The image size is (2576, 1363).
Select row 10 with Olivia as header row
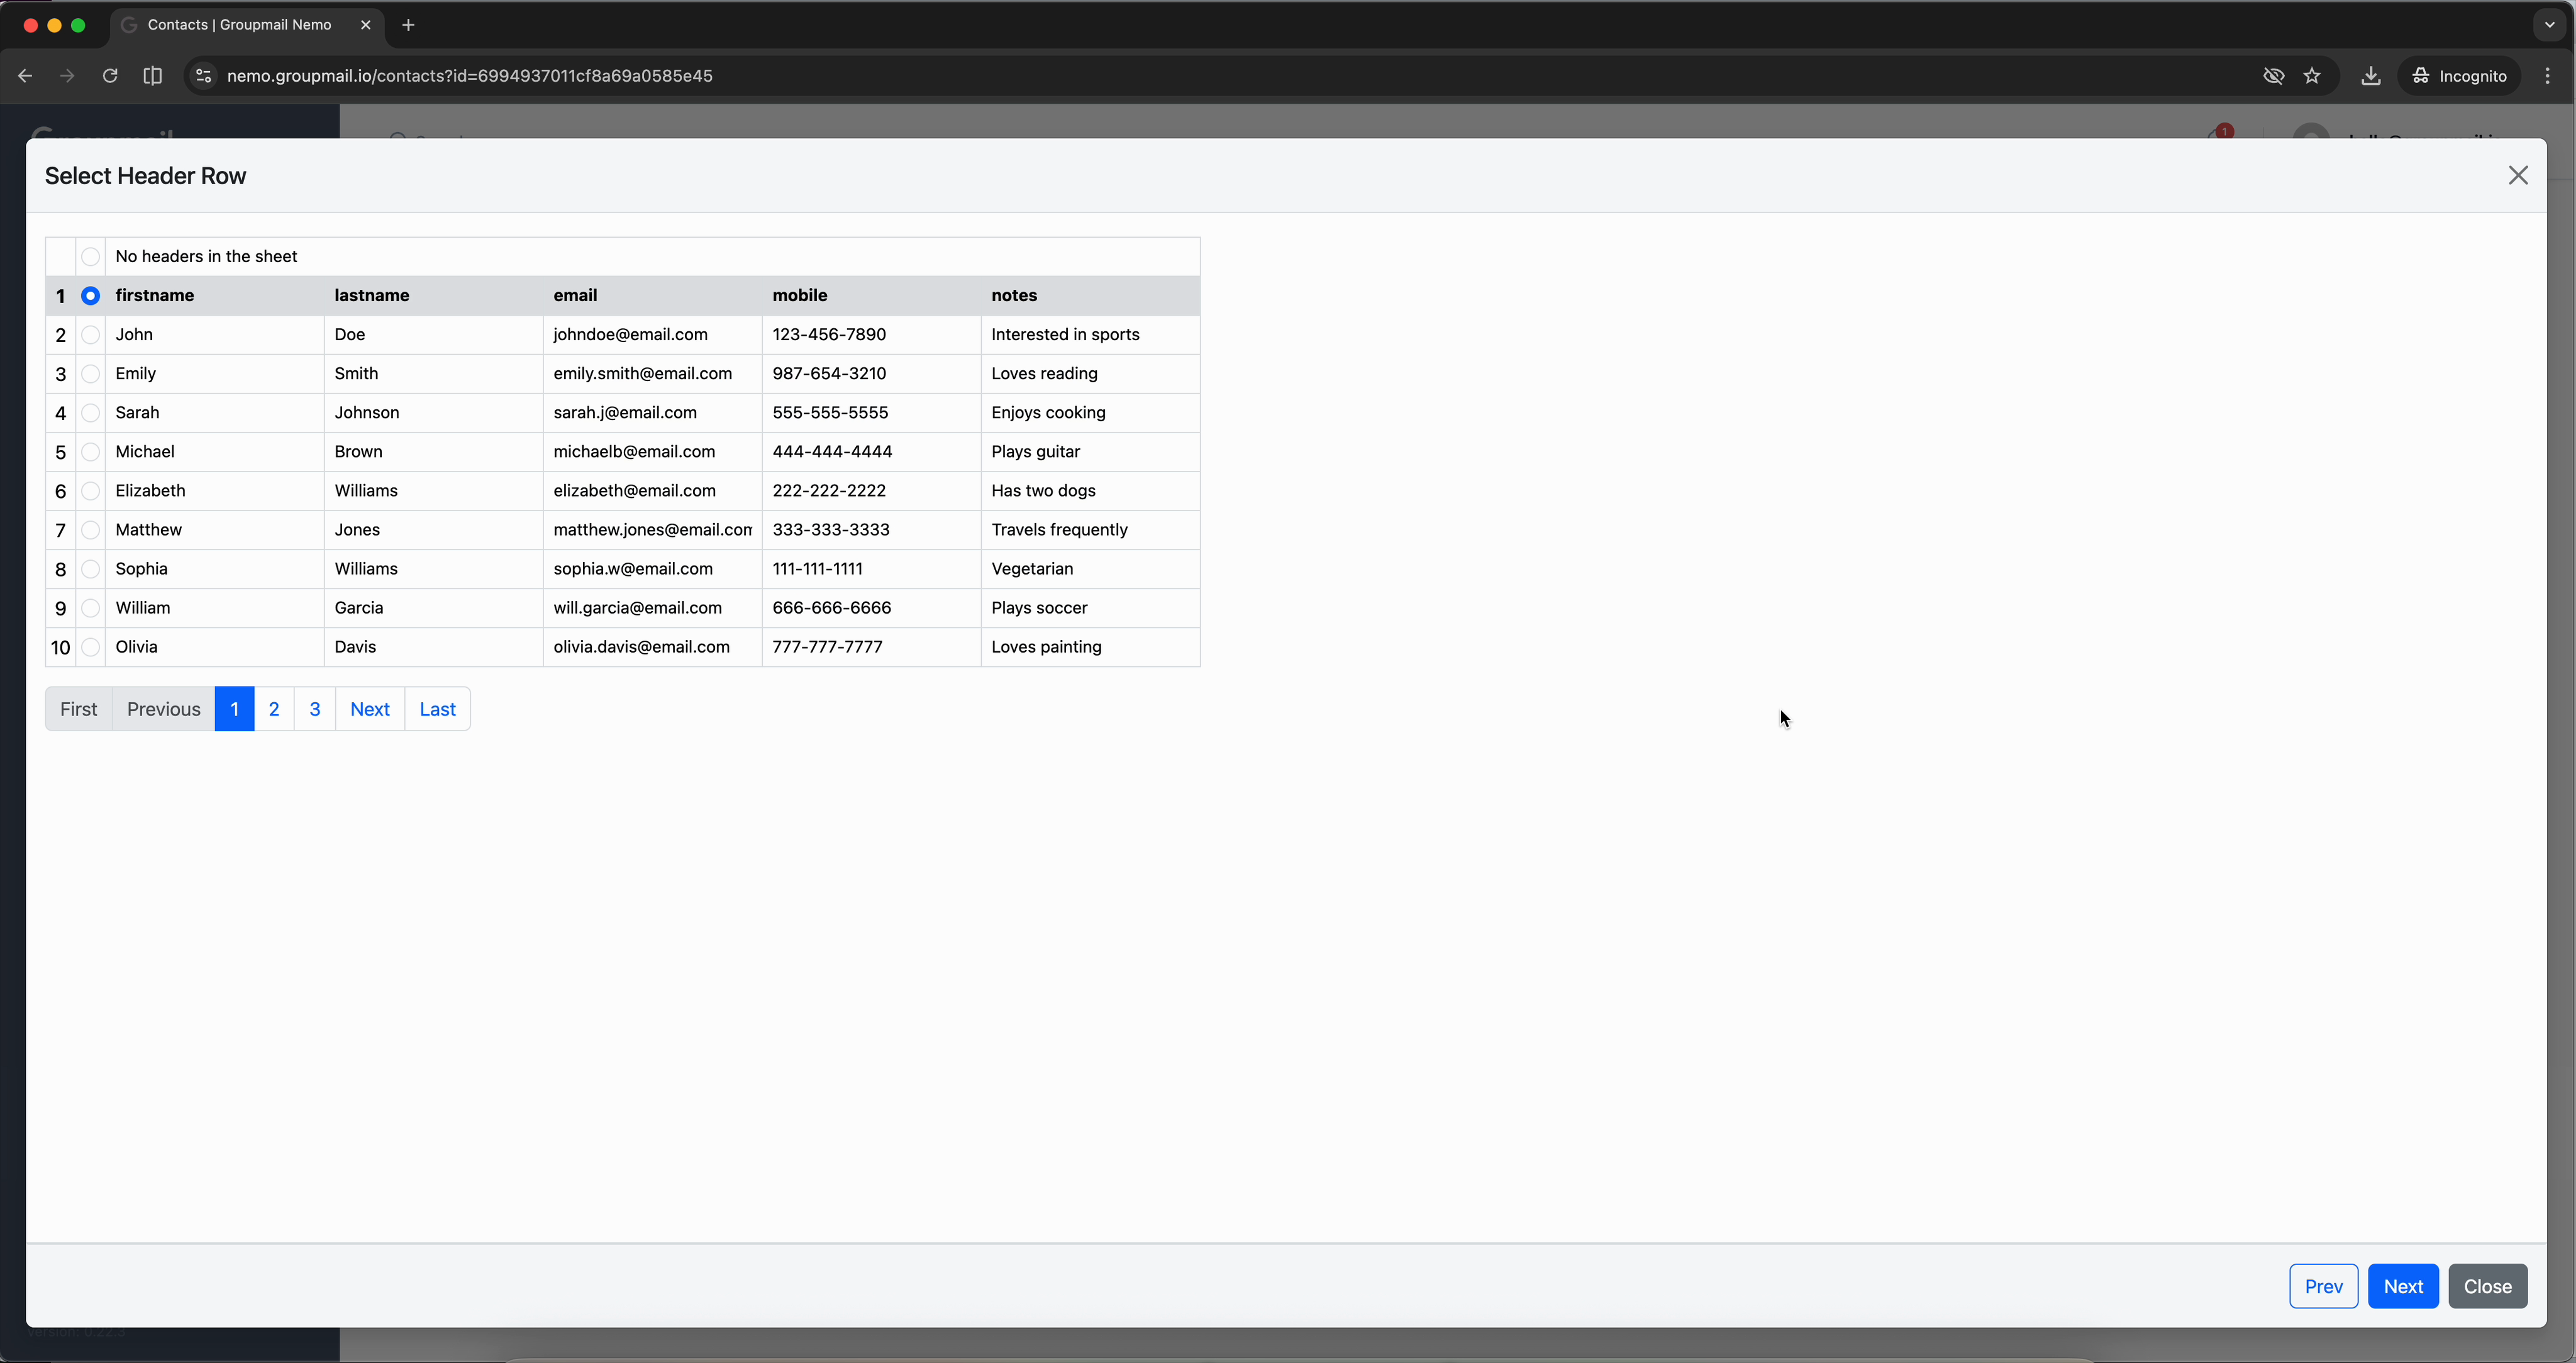[x=91, y=648]
